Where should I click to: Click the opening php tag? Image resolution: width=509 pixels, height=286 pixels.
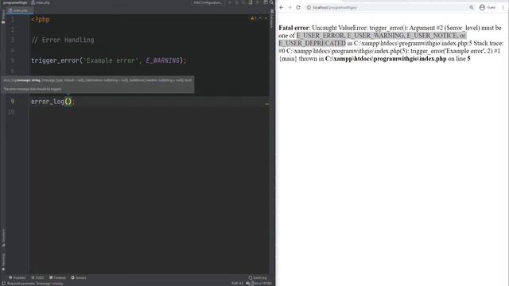click(41, 19)
